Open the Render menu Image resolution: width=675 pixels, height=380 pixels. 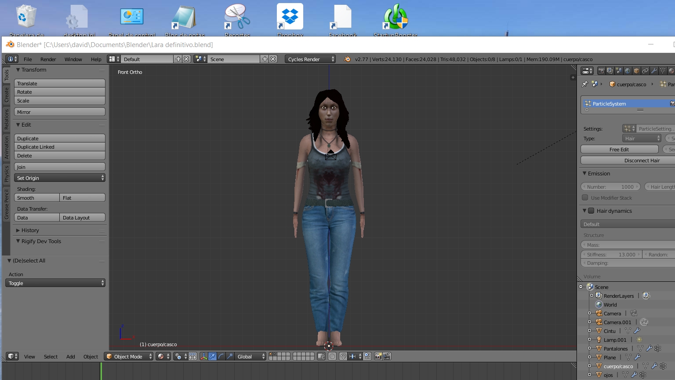point(48,59)
